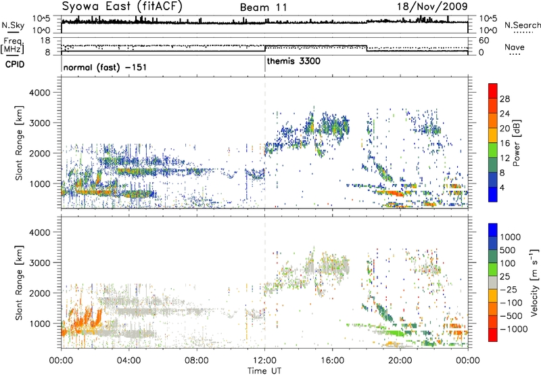Click the '16' tick on the Power scale
Image resolution: width=541 pixels, height=375 pixels.
pos(504,144)
